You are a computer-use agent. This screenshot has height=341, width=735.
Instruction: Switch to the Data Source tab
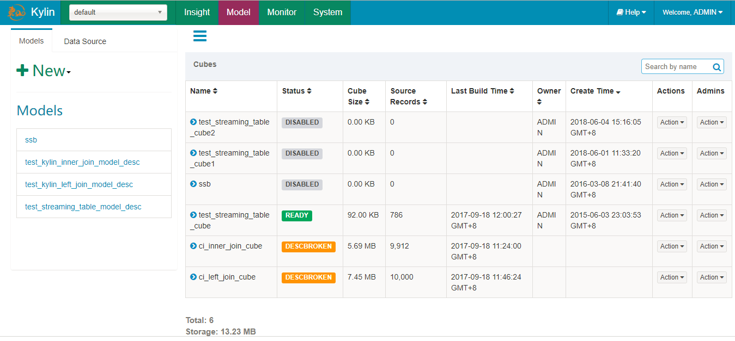84,41
